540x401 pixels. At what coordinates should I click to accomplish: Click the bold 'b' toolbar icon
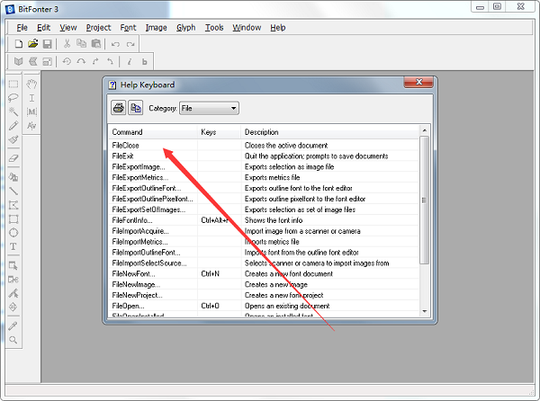(145, 61)
